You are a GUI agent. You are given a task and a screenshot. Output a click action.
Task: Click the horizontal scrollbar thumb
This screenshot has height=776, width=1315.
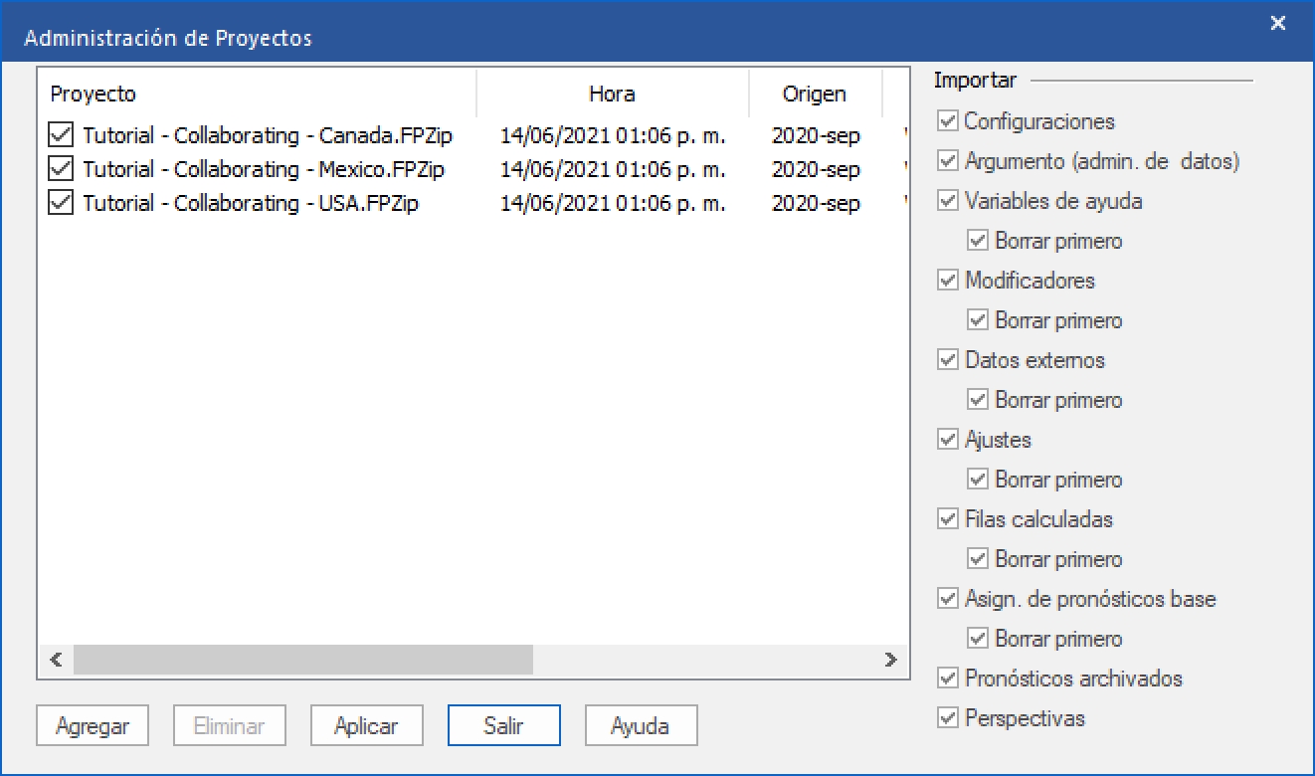[302, 660]
